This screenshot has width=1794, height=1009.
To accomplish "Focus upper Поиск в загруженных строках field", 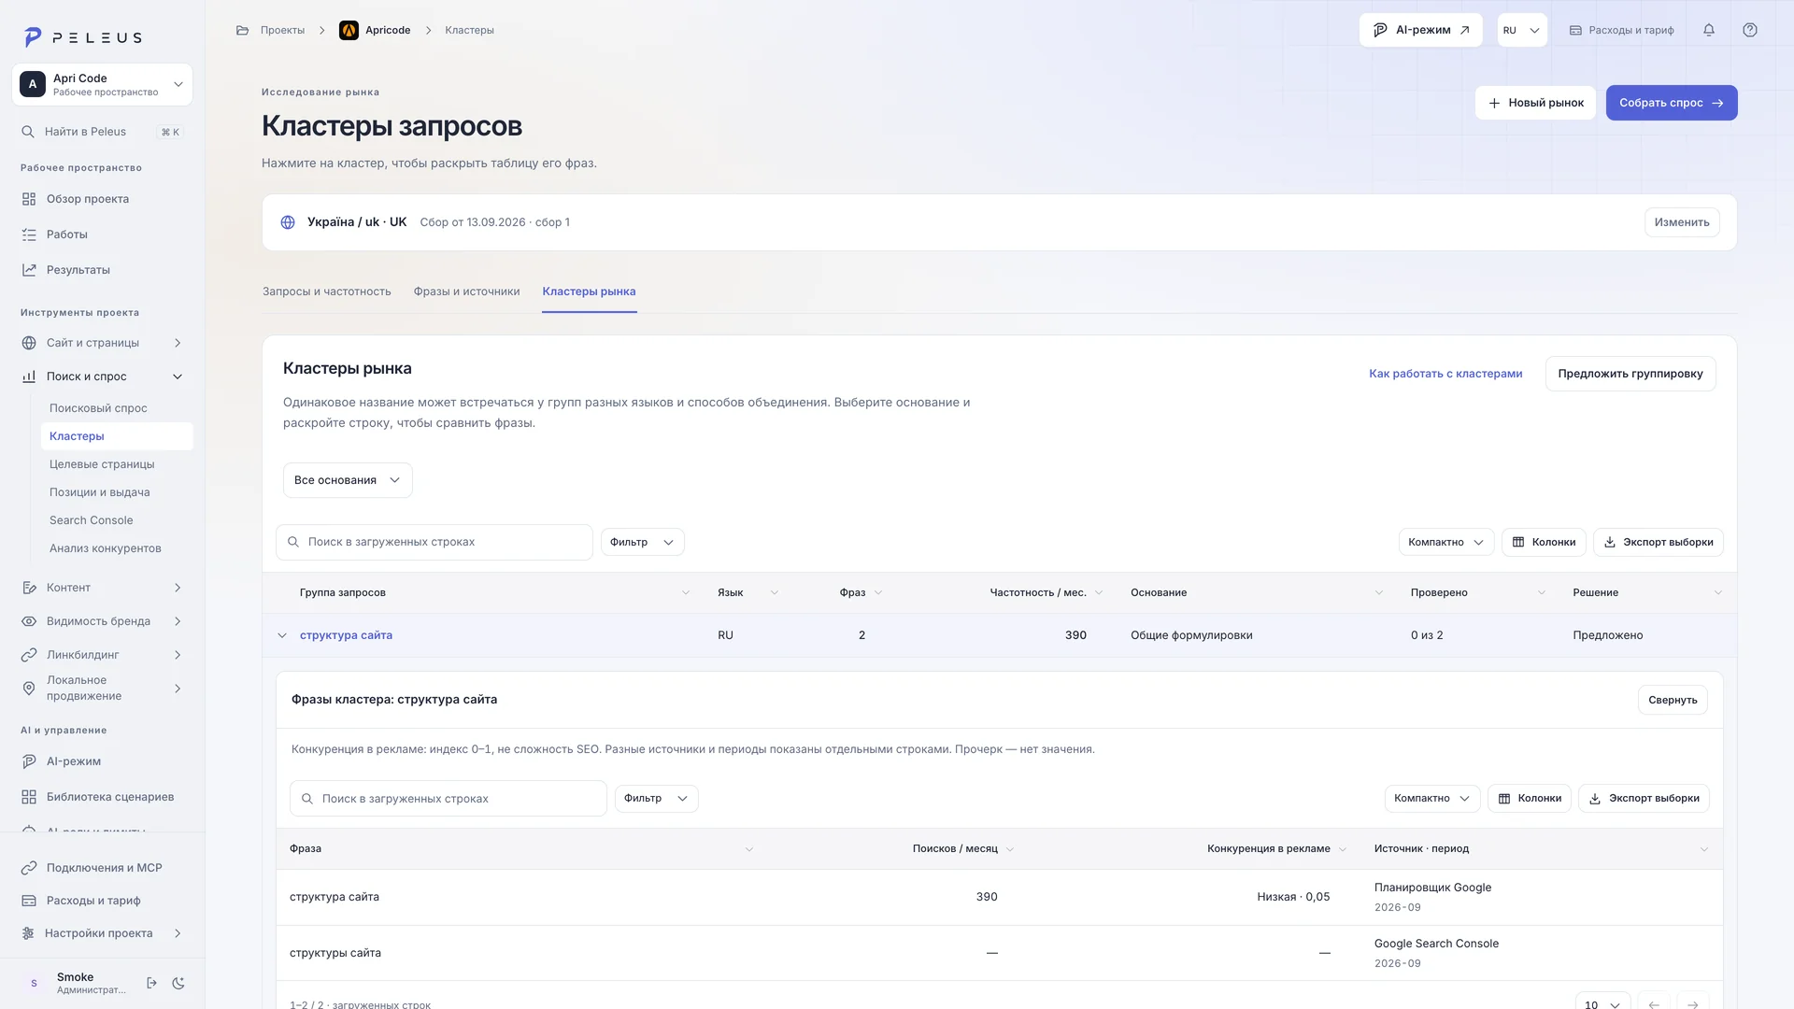I will click(434, 542).
